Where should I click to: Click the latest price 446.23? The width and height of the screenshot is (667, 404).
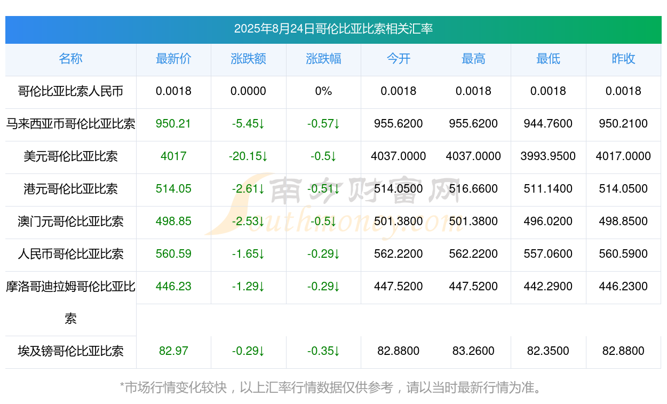pyautogui.click(x=173, y=287)
